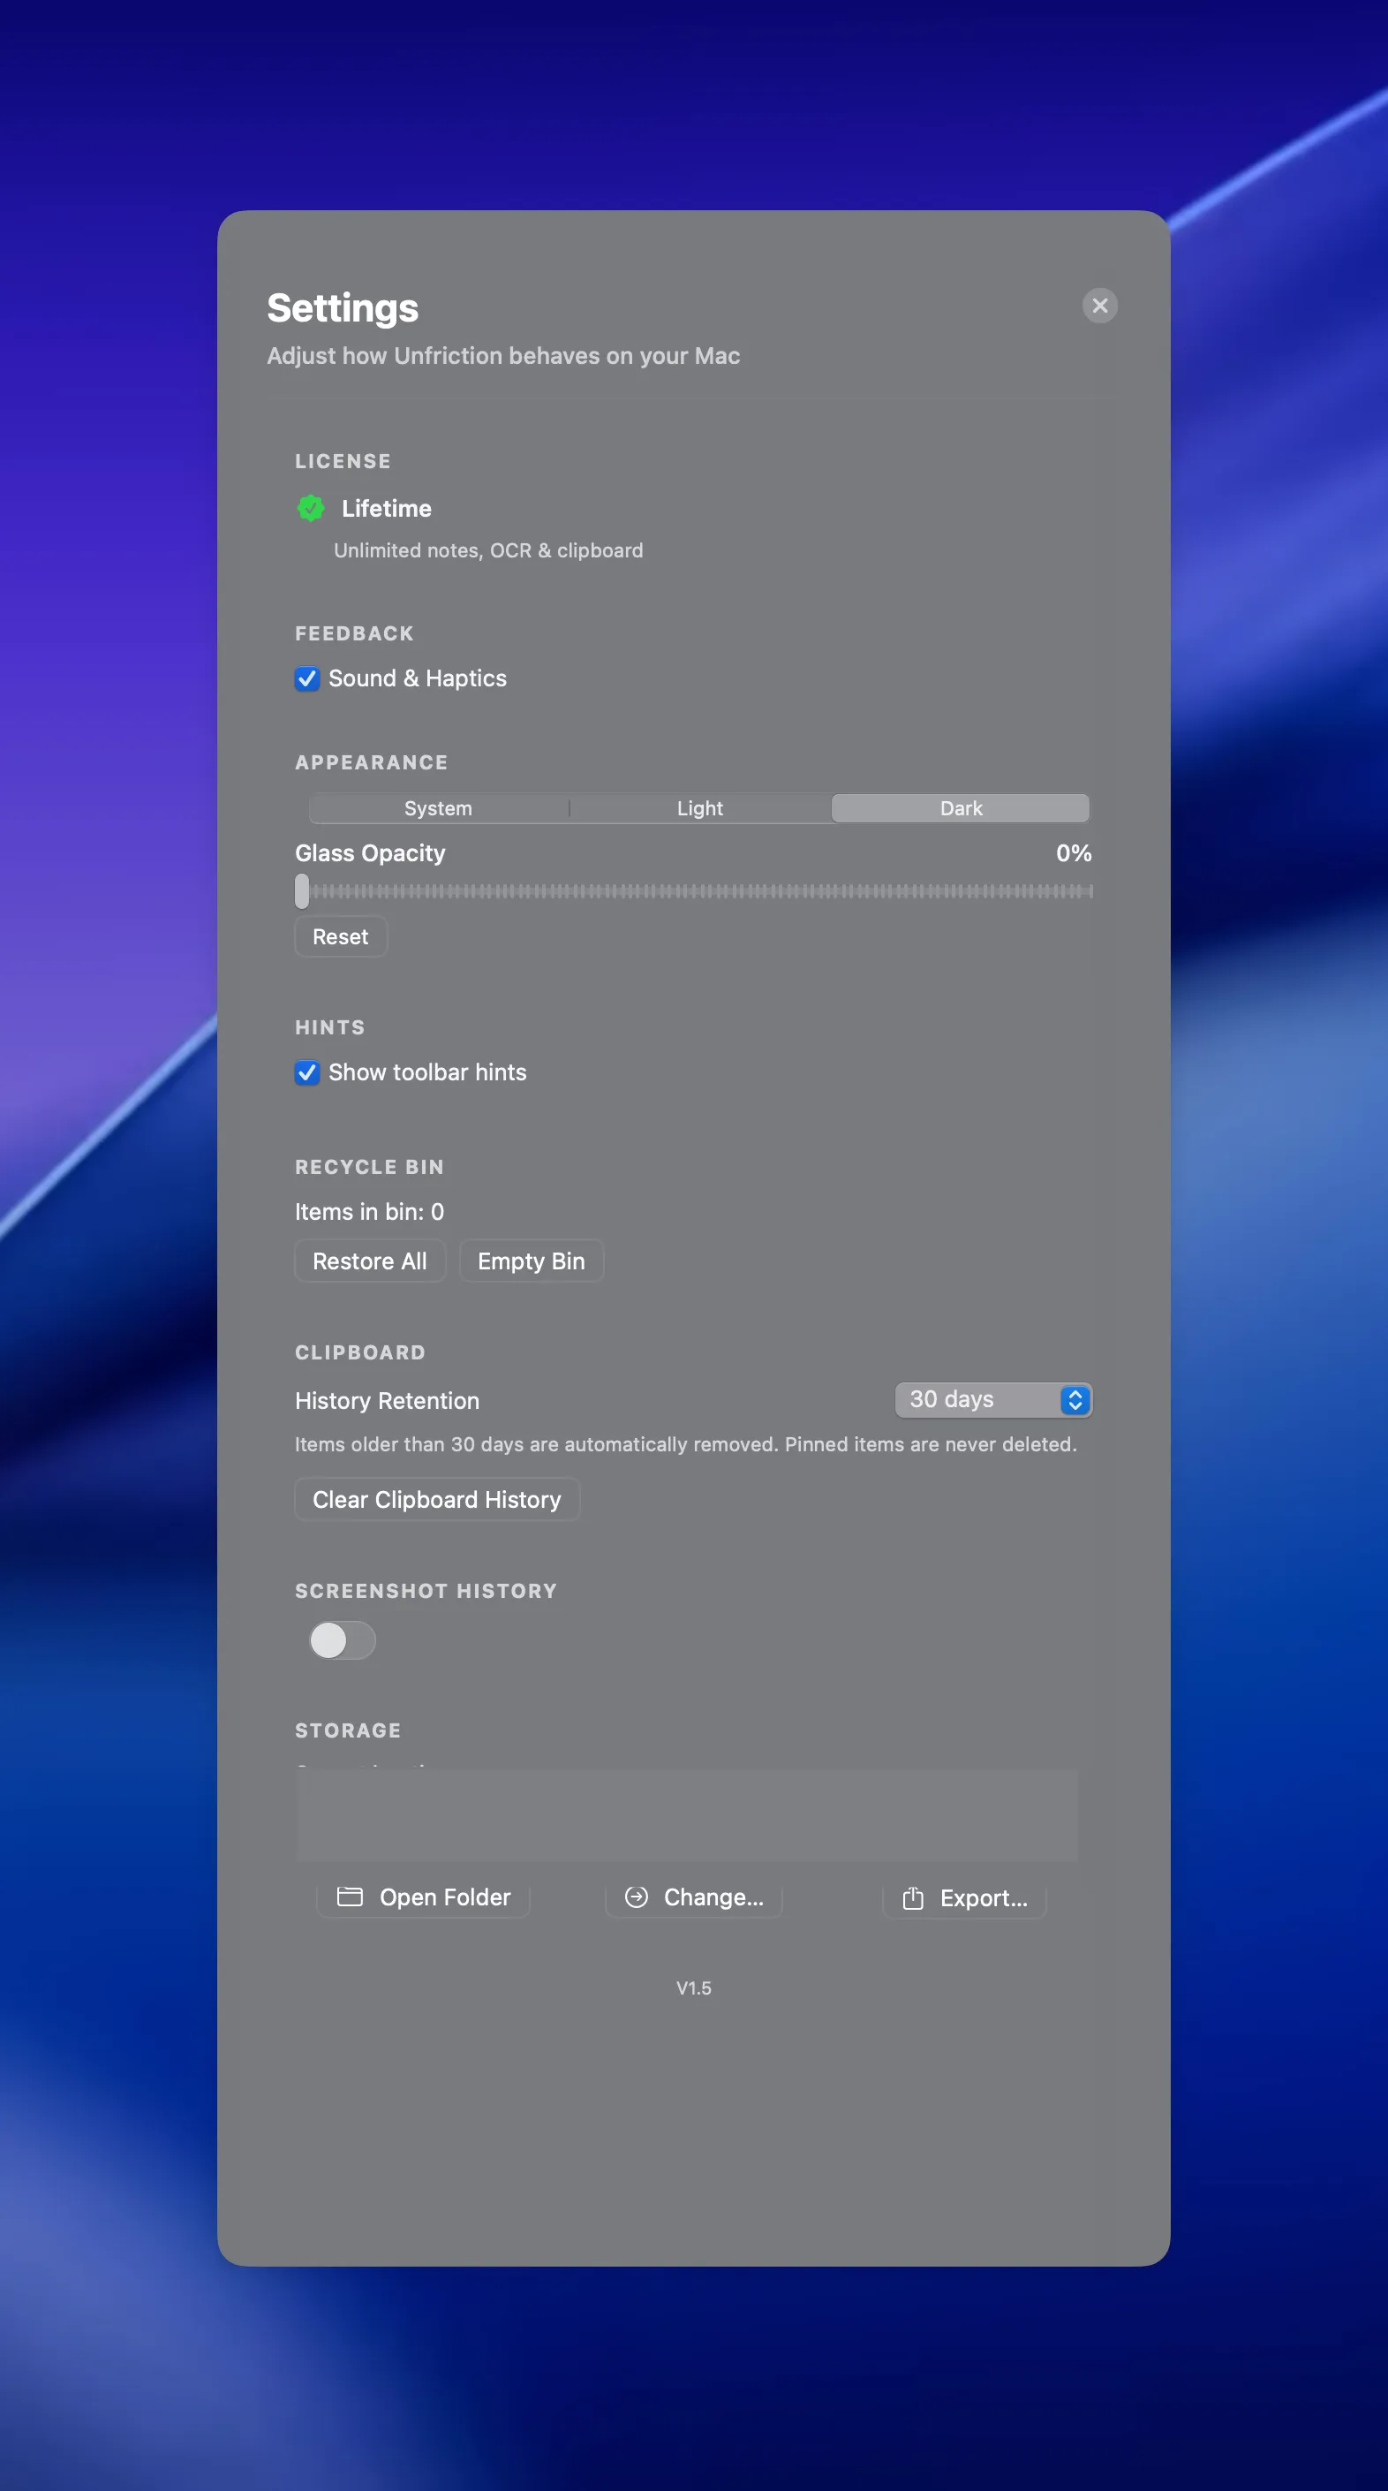Turn on the Screenshot History switch
Screen dimensions: 1388x2491
(x=343, y=1640)
